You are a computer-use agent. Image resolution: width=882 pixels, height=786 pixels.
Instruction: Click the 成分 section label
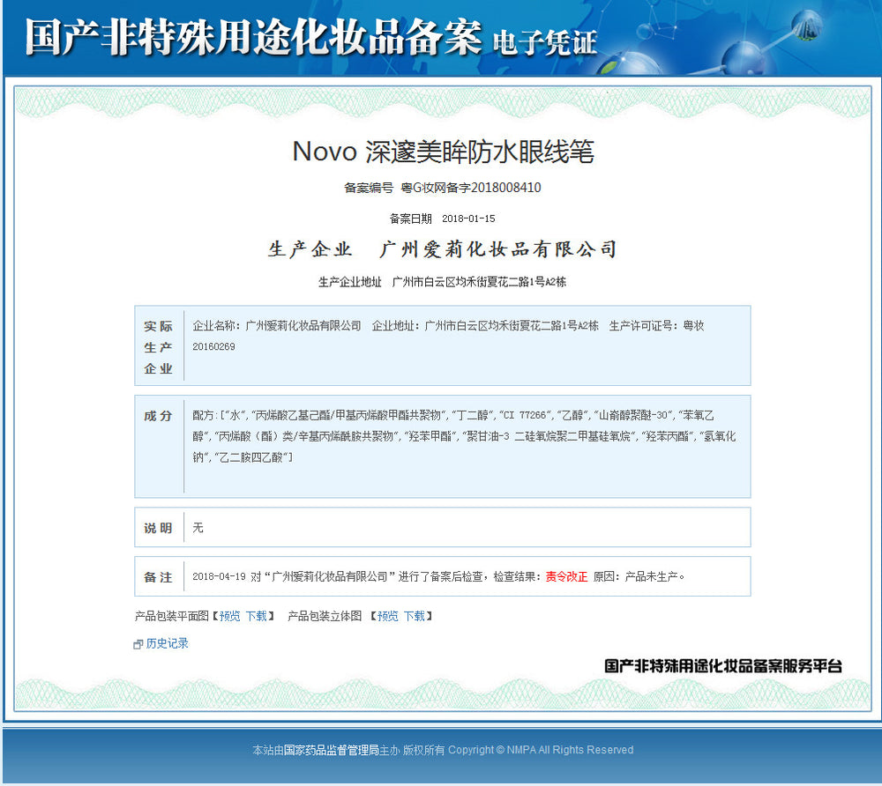(158, 416)
